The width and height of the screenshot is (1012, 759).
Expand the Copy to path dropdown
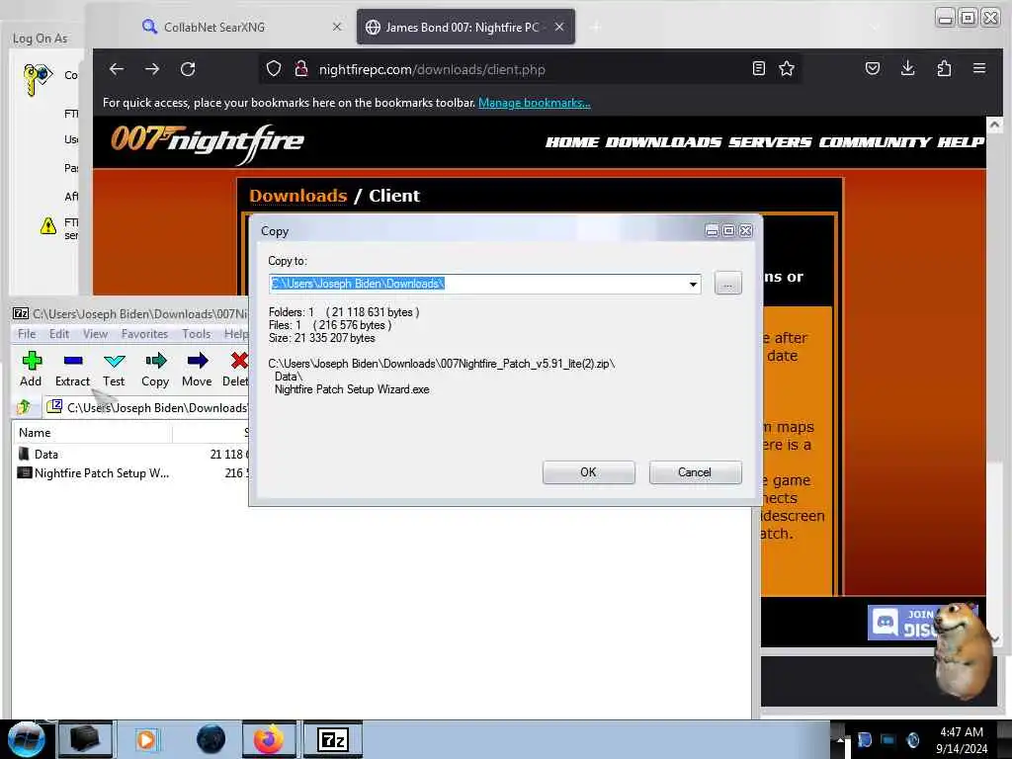click(693, 284)
